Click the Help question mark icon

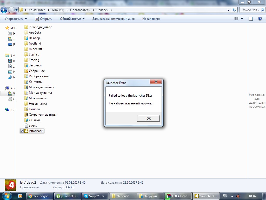tap(260, 19)
